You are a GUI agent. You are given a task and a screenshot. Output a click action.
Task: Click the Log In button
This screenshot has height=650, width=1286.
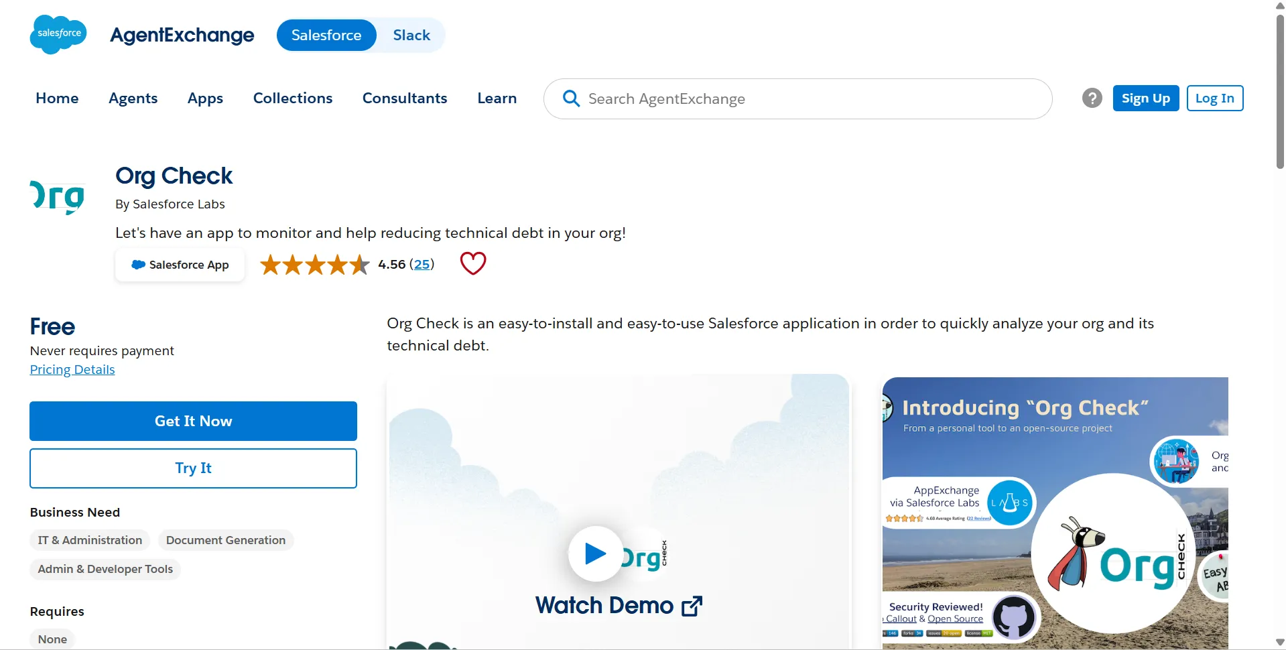point(1215,99)
